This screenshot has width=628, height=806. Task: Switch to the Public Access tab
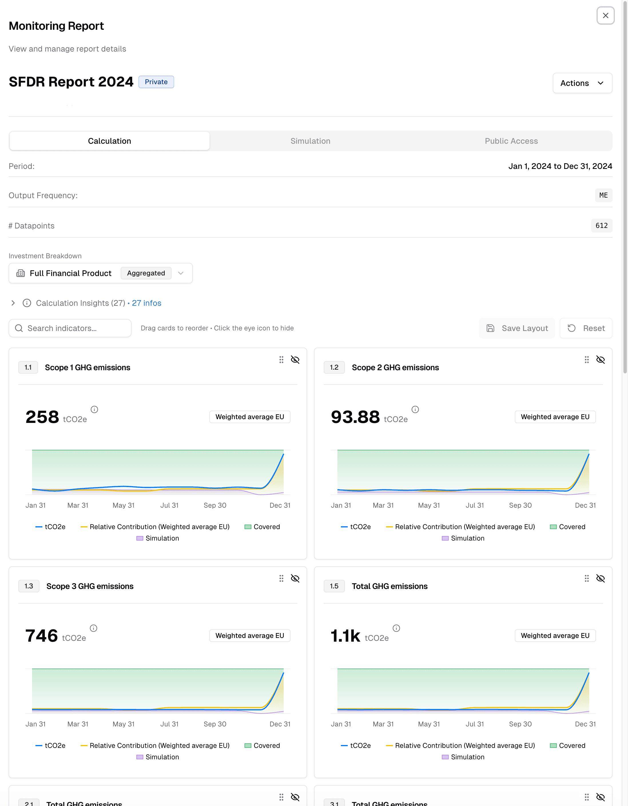click(x=511, y=141)
